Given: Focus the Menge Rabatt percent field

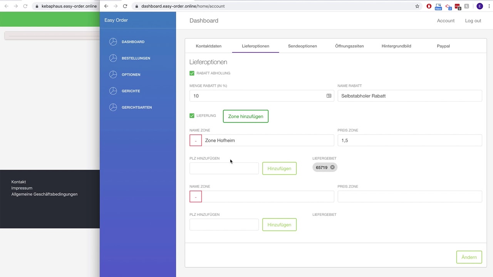Looking at the screenshot, I should click(262, 96).
